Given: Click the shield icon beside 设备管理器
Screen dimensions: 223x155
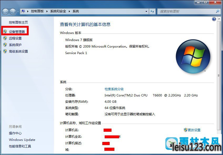Looking at the screenshot, I should (x=5, y=32).
